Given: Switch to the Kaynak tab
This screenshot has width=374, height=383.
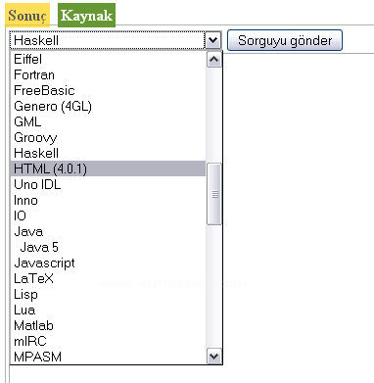Looking at the screenshot, I should click(86, 15).
